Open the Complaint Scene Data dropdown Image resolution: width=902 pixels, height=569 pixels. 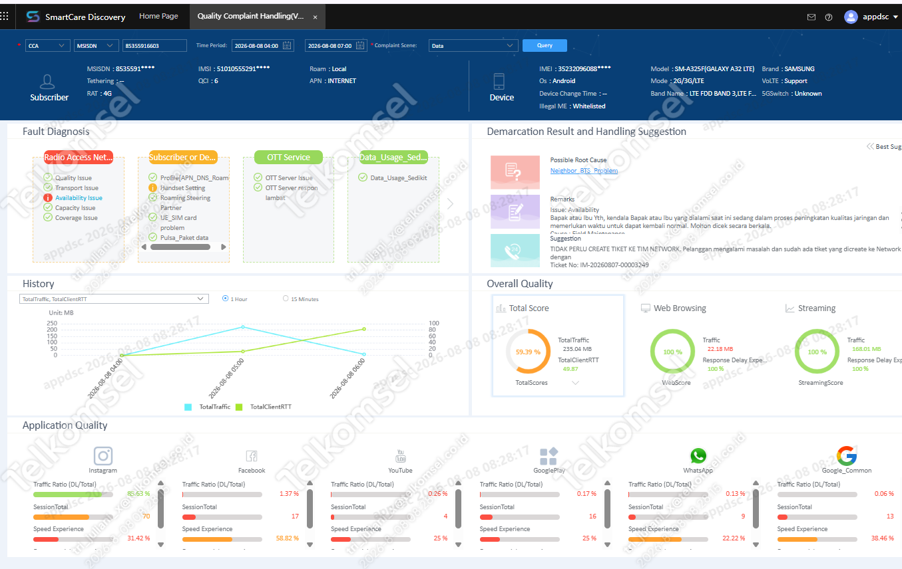click(x=473, y=45)
